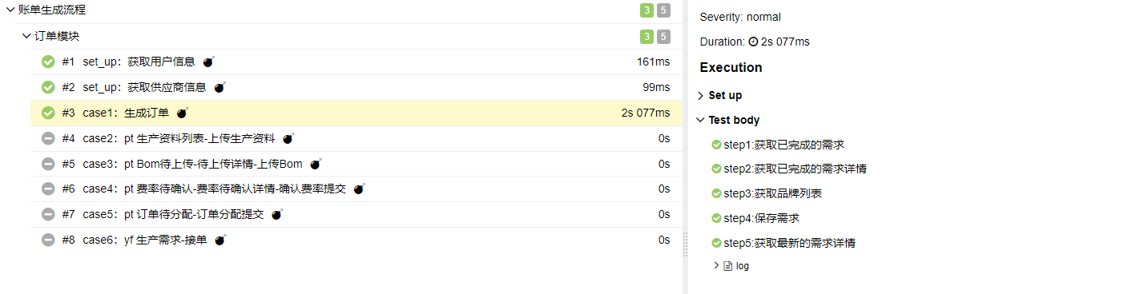This screenshot has width=1148, height=294.
Task: Collapse the 订单模块 group
Action: tap(26, 36)
